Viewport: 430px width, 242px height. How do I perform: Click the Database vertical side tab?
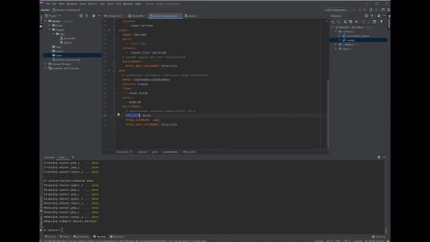(x=389, y=22)
